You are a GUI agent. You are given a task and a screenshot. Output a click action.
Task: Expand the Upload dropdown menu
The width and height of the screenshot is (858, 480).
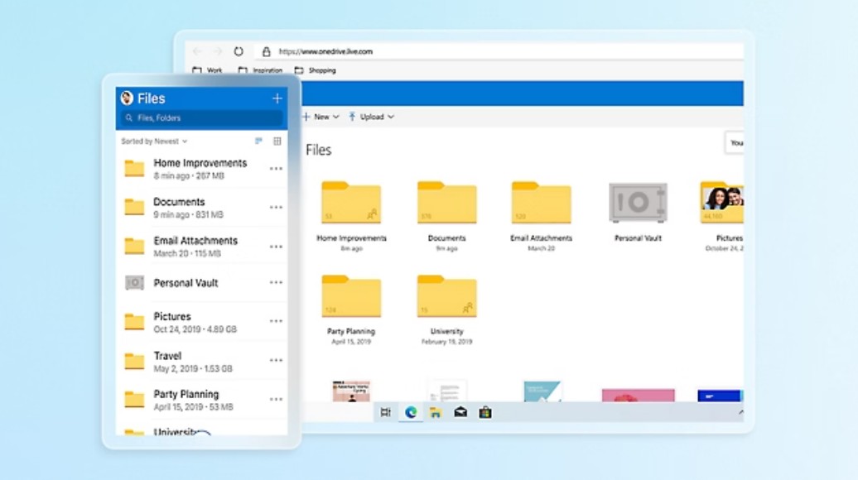point(372,117)
